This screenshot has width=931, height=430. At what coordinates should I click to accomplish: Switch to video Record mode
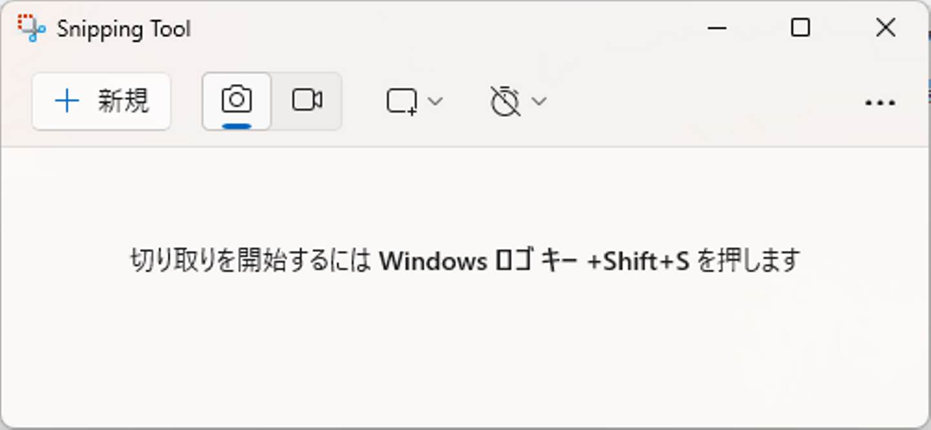pos(307,101)
